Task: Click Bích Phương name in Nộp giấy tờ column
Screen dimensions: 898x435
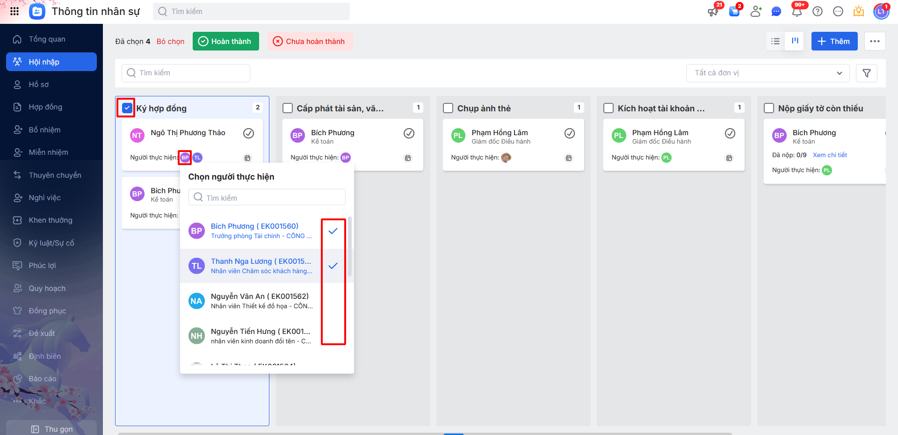Action: [814, 133]
